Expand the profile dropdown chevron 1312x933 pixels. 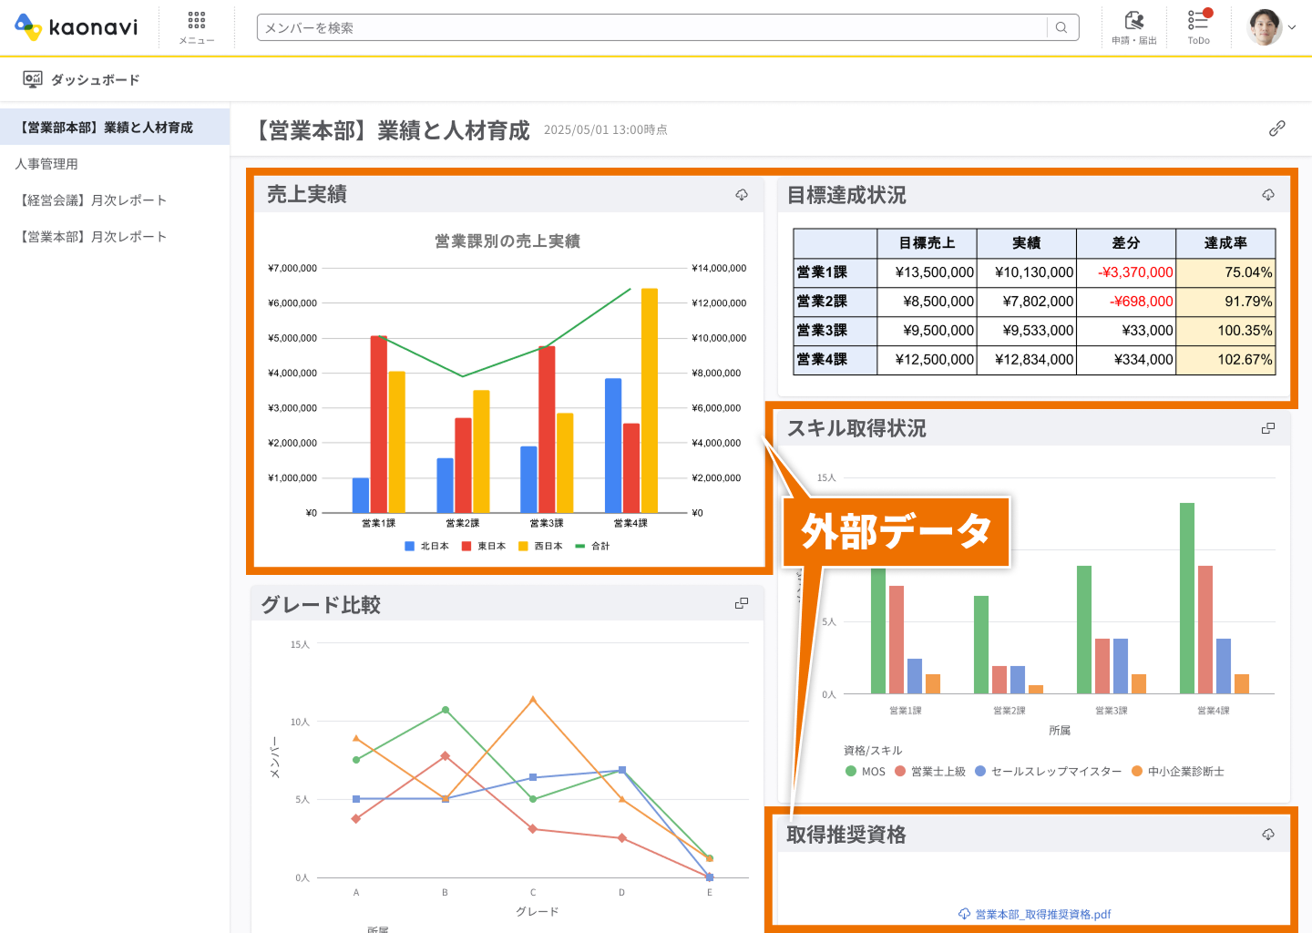point(1291,28)
